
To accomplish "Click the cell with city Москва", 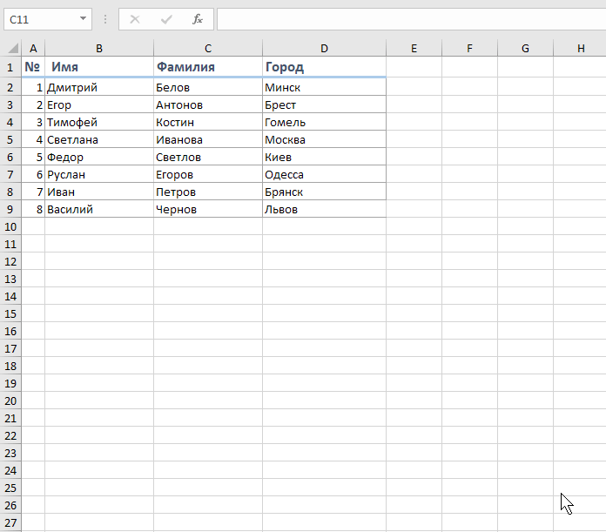I will 324,139.
